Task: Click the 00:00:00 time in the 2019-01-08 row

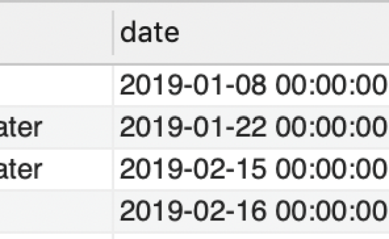Action: pos(331,85)
